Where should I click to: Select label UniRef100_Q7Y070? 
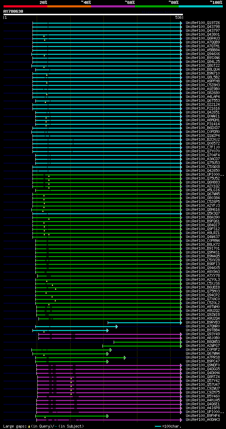click(203, 151)
